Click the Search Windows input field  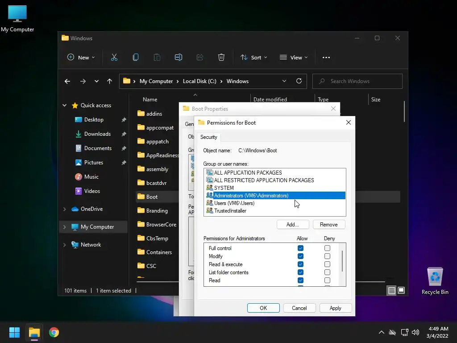(357, 81)
